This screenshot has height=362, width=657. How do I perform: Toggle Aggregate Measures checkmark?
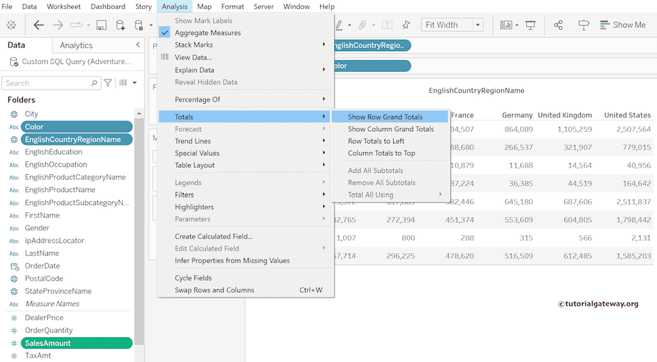pyautogui.click(x=165, y=33)
